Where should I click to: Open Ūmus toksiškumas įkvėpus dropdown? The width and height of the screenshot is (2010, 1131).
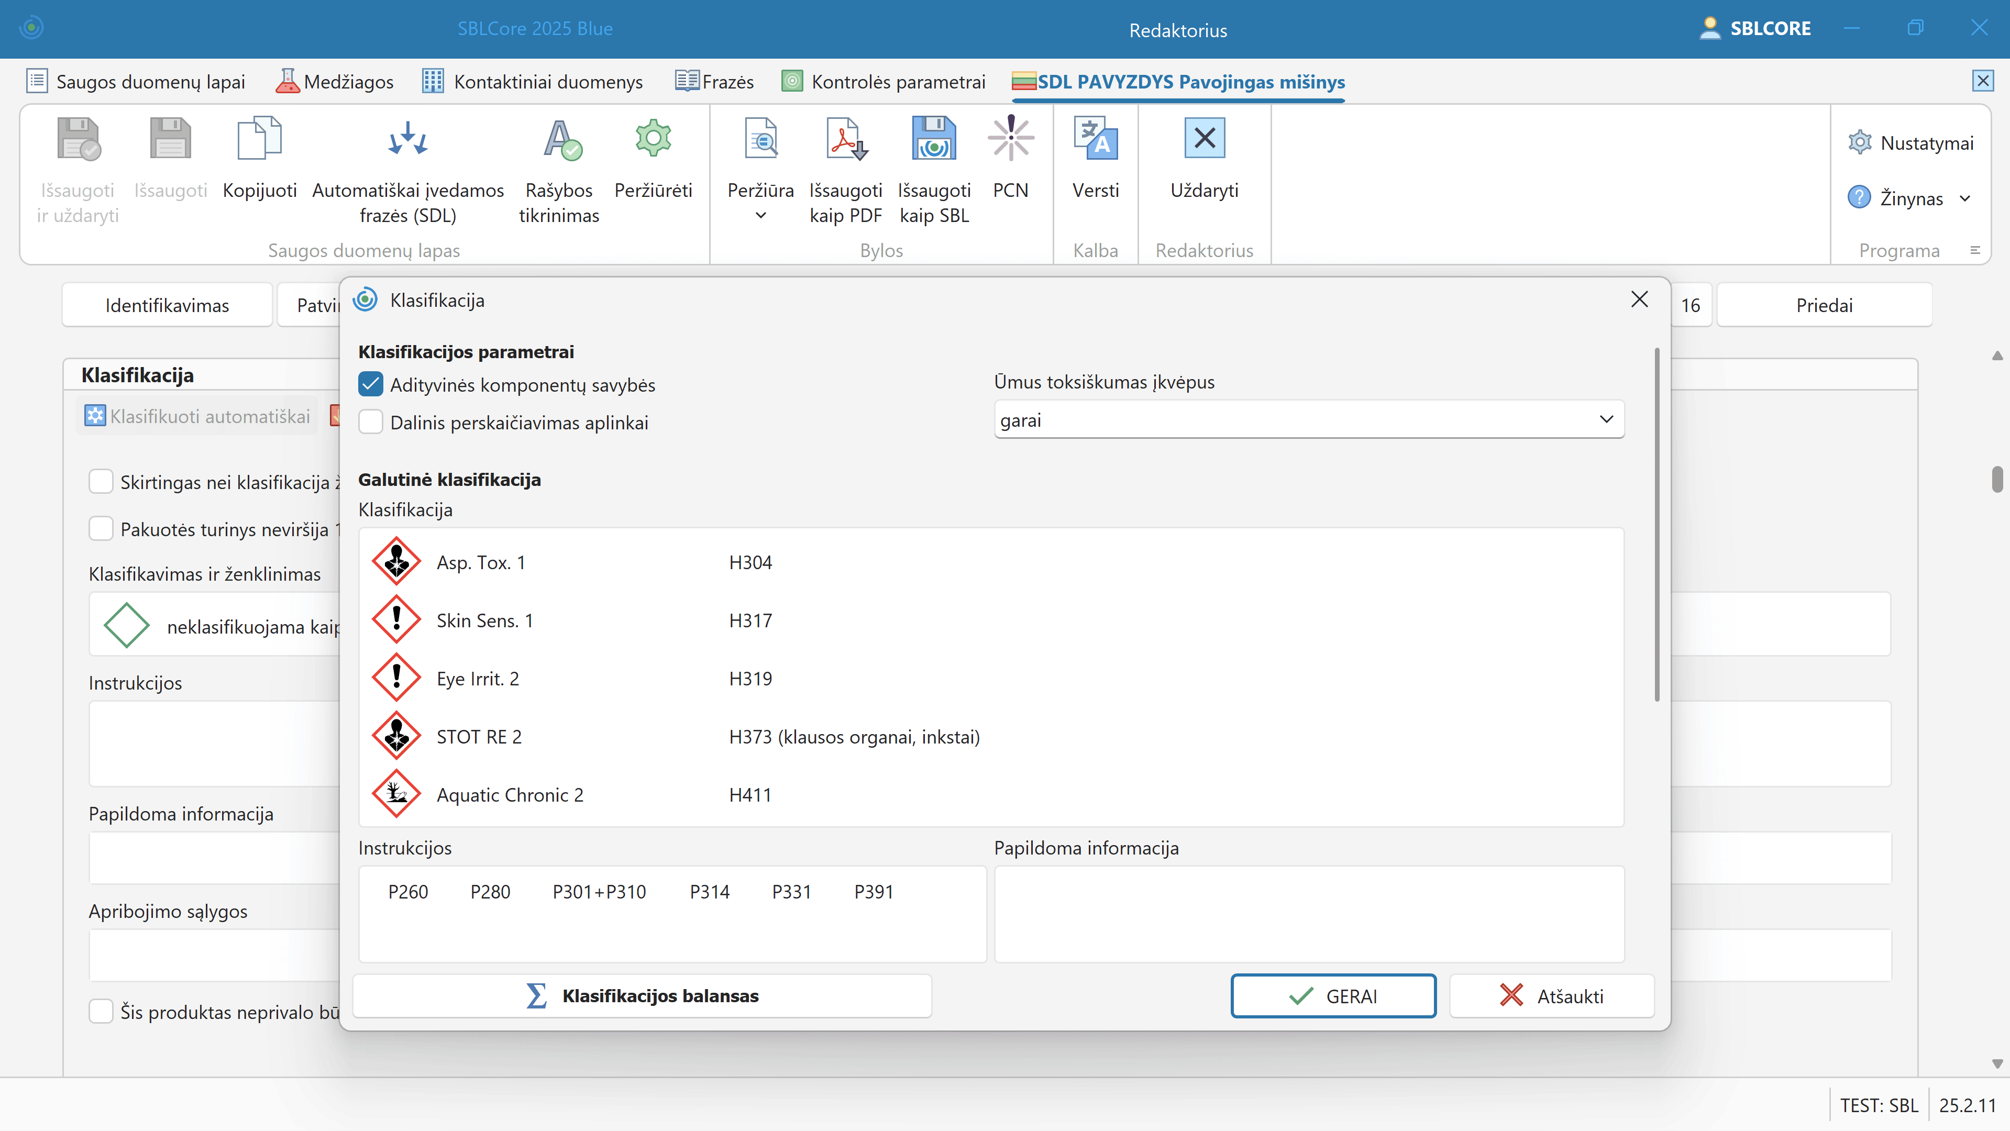tap(1309, 419)
